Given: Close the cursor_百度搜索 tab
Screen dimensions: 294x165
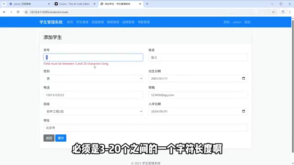Looking at the screenshot, I should 49,4.
